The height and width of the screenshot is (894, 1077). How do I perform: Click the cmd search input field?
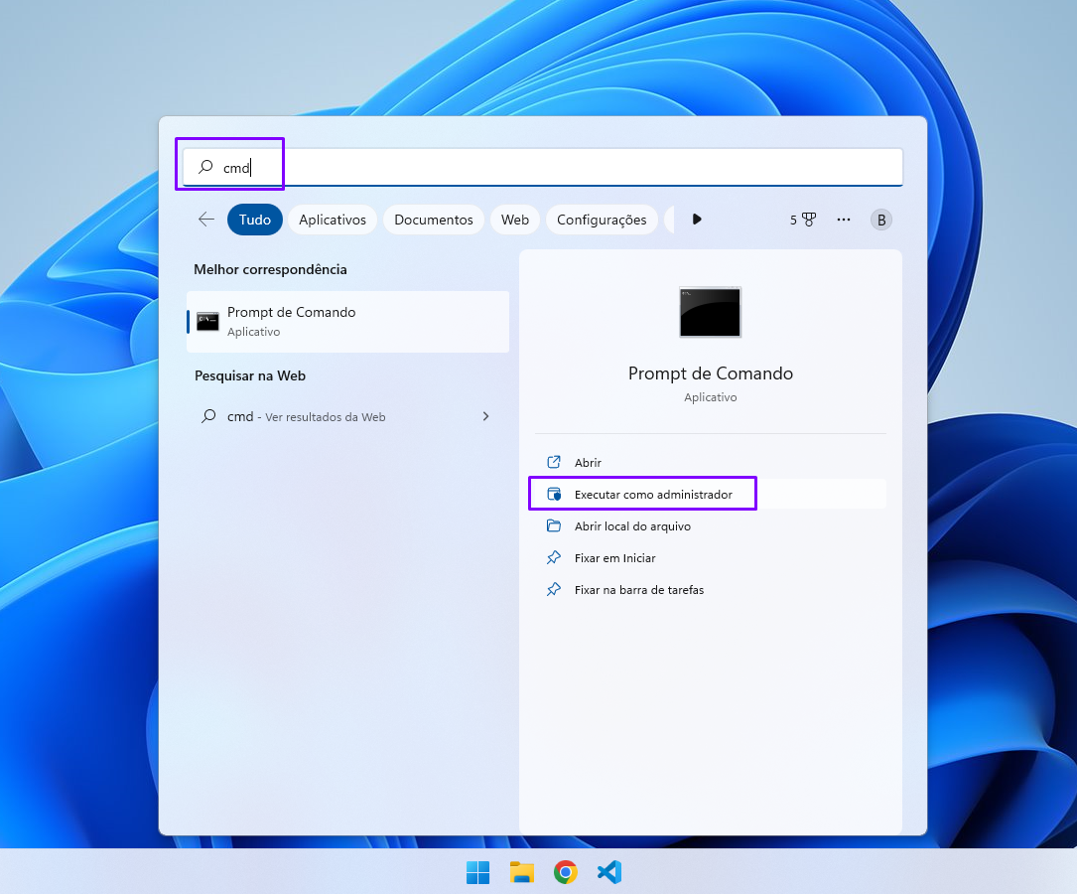coord(543,167)
